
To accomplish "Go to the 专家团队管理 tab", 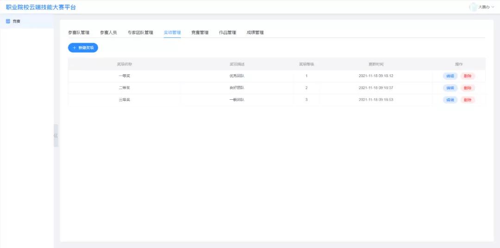I will tap(140, 33).
